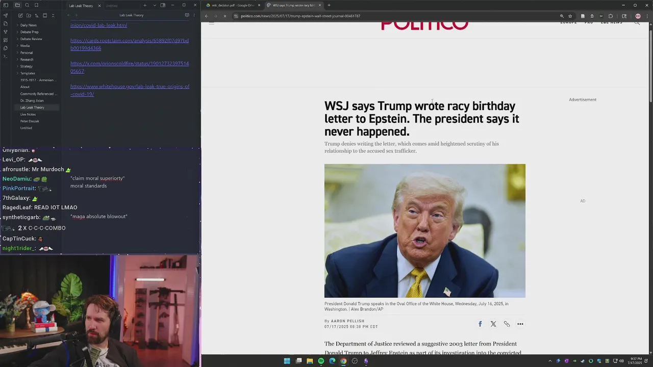
Task: Add a new tab in Obsidian
Action: [x=145, y=6]
